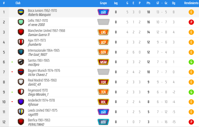Click the UCP group badge
Image resolution: width=199 pixels, height=127 pixels.
(x=103, y=42)
